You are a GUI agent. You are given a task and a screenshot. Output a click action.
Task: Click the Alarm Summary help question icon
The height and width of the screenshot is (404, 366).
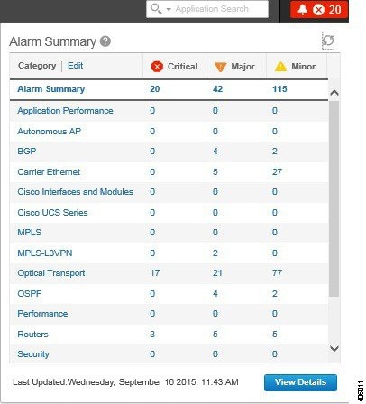[105, 41]
